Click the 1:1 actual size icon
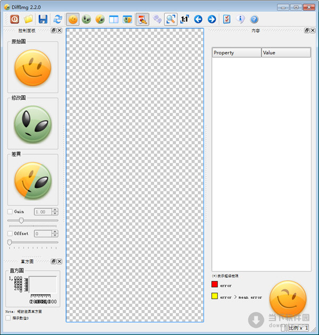Viewport: 319px width, 335px height. pos(184,19)
